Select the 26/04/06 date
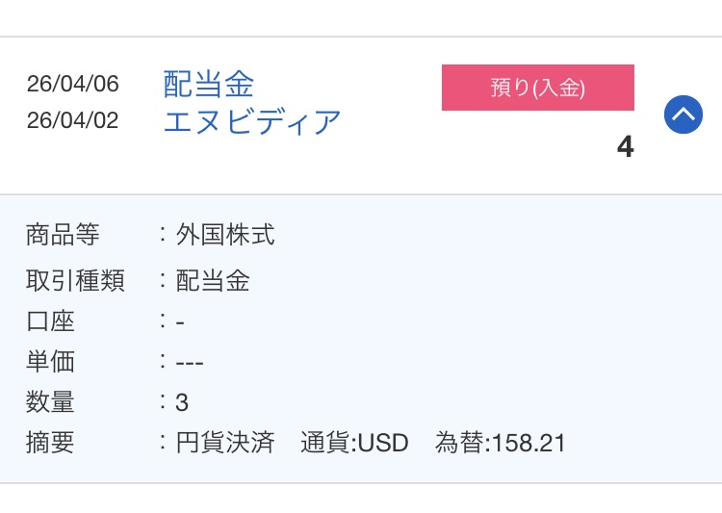Image resolution: width=722 pixels, height=513 pixels. 73,85
